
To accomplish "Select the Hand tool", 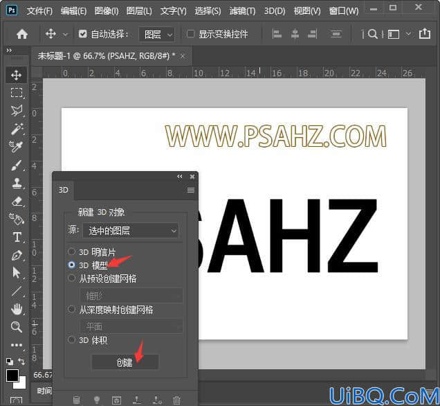I will click(x=17, y=309).
